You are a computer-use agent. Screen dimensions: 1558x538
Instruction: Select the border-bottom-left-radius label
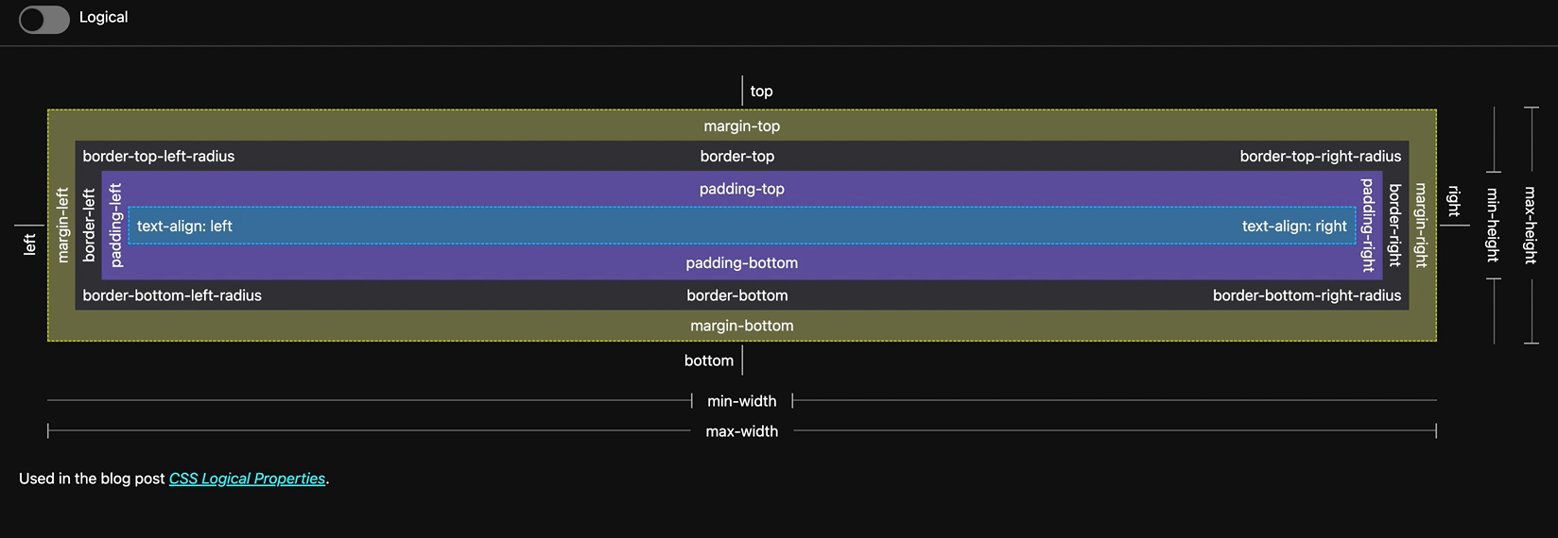click(172, 295)
